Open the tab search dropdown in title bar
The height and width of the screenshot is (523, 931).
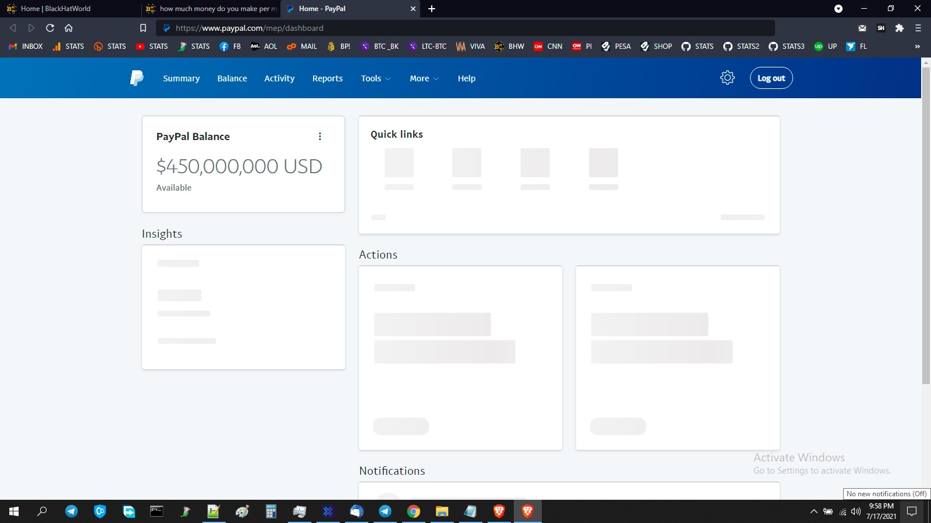pyautogui.click(x=838, y=9)
